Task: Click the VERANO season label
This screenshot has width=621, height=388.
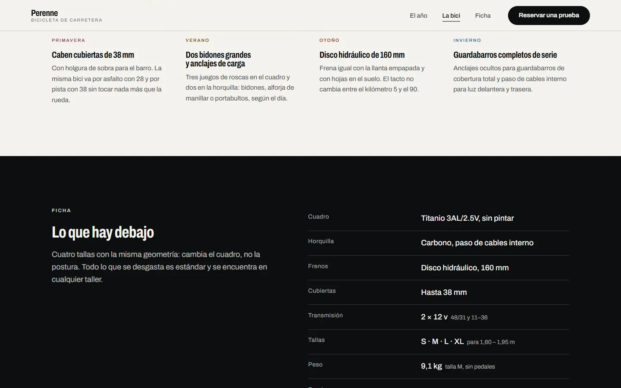Action: pos(198,41)
